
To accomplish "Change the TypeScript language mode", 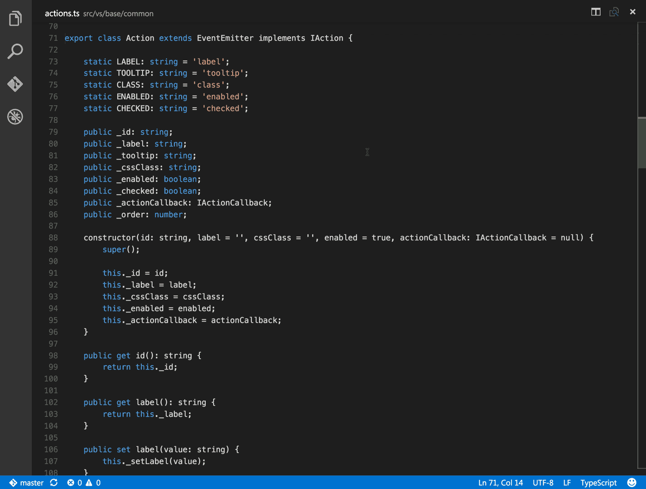I will click(x=598, y=482).
